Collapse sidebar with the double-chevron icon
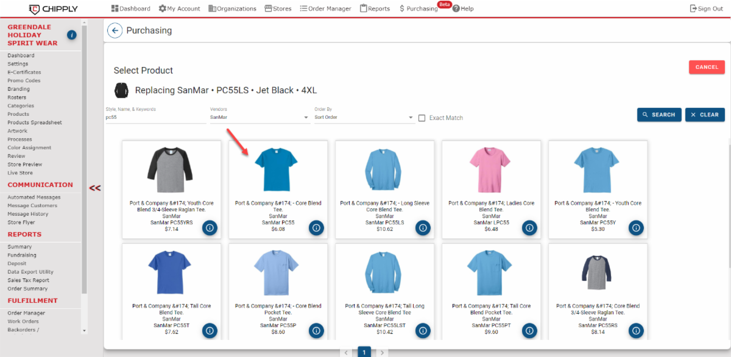 point(95,188)
